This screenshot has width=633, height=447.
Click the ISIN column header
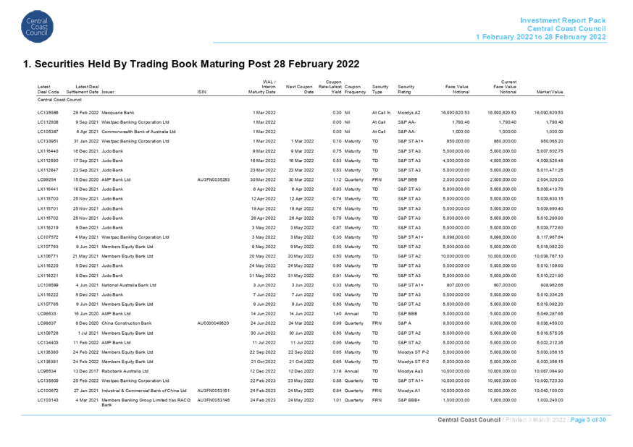pos(201,93)
